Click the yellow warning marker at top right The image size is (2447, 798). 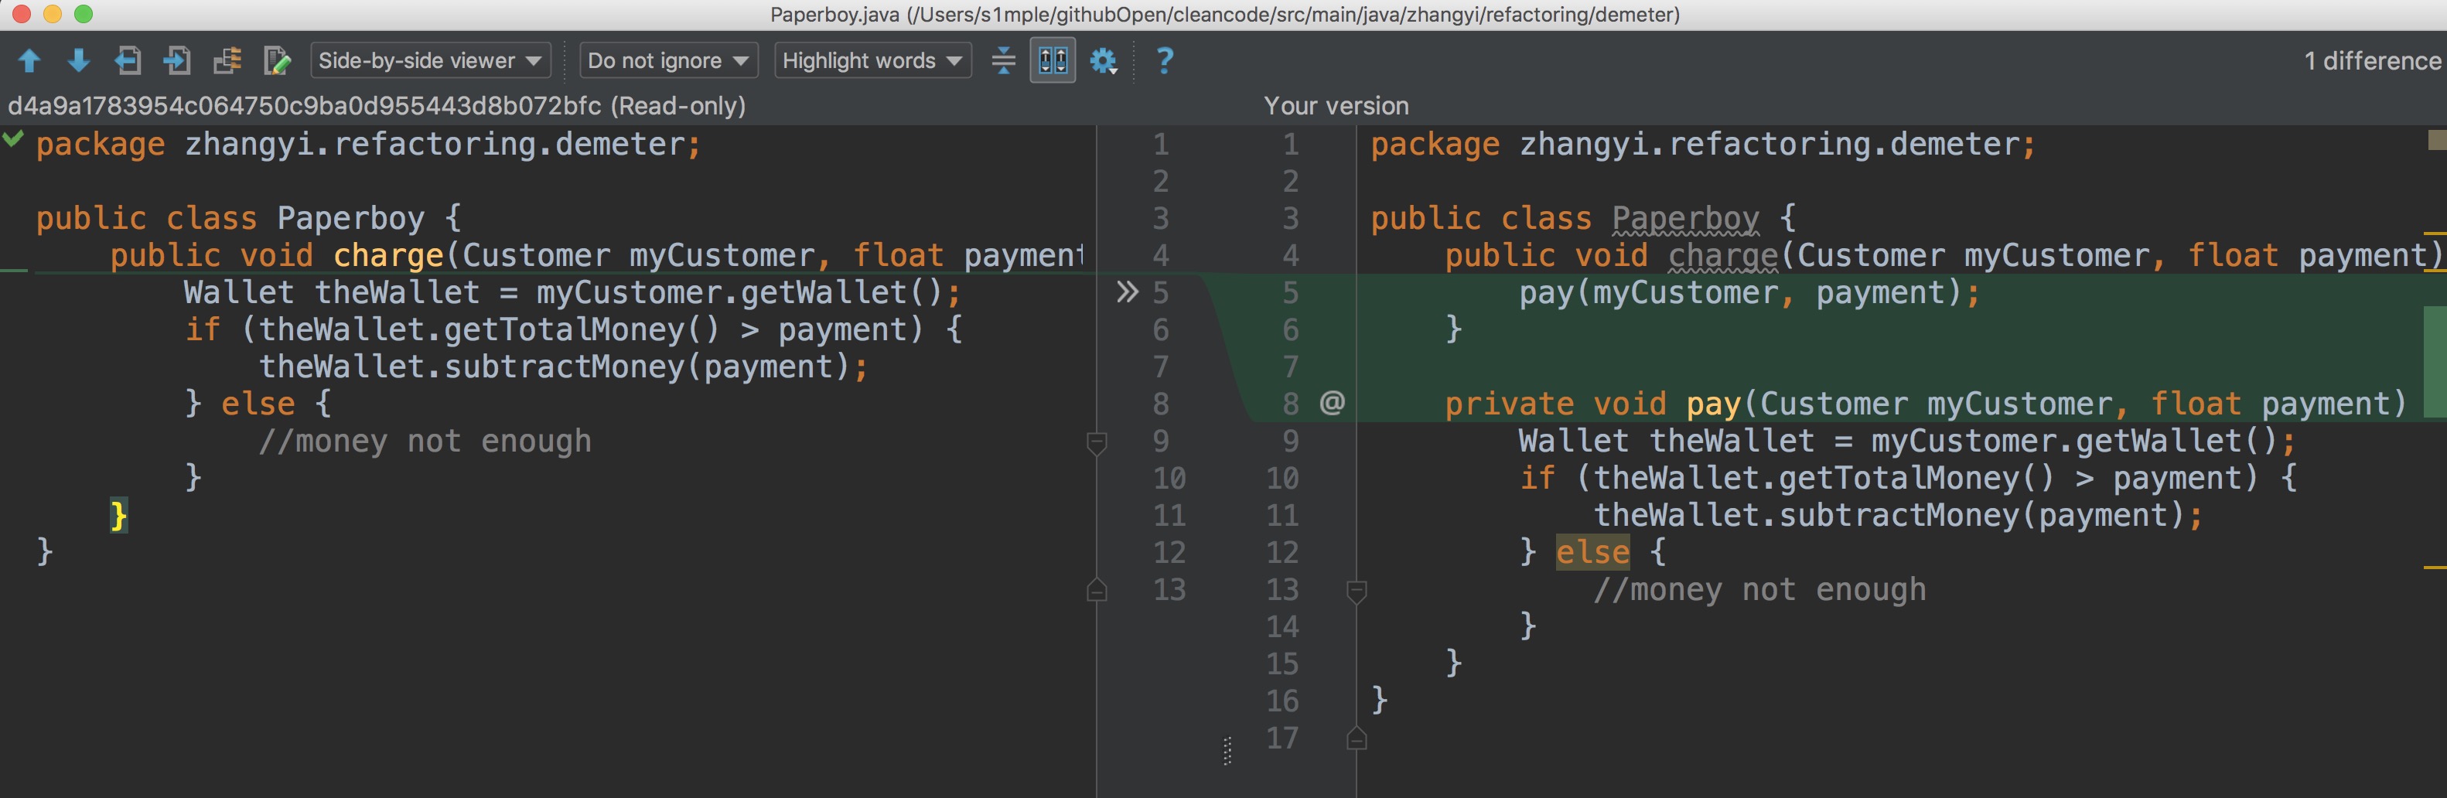(x=2435, y=141)
